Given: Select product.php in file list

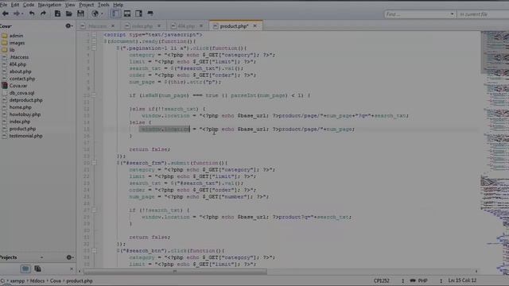Looking at the screenshot, I should (x=22, y=129).
